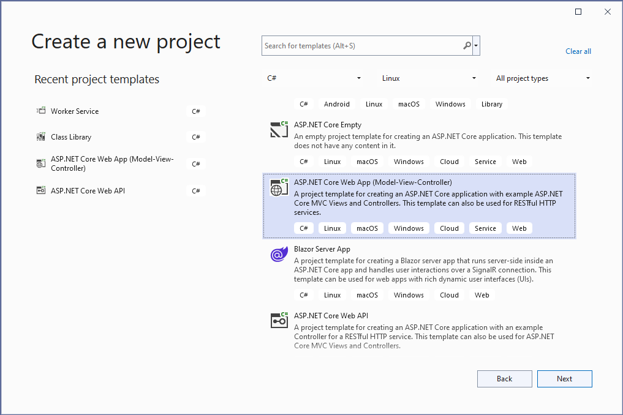Open the C# language filter dropdown

coord(314,78)
